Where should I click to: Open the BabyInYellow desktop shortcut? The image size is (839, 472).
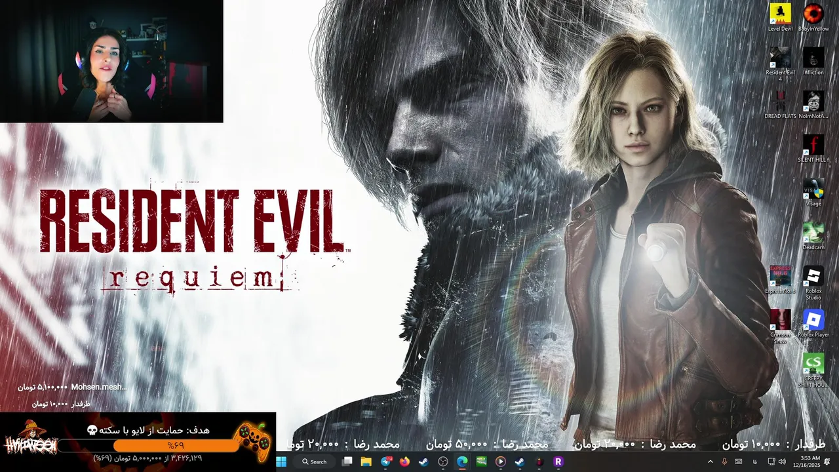point(813,17)
